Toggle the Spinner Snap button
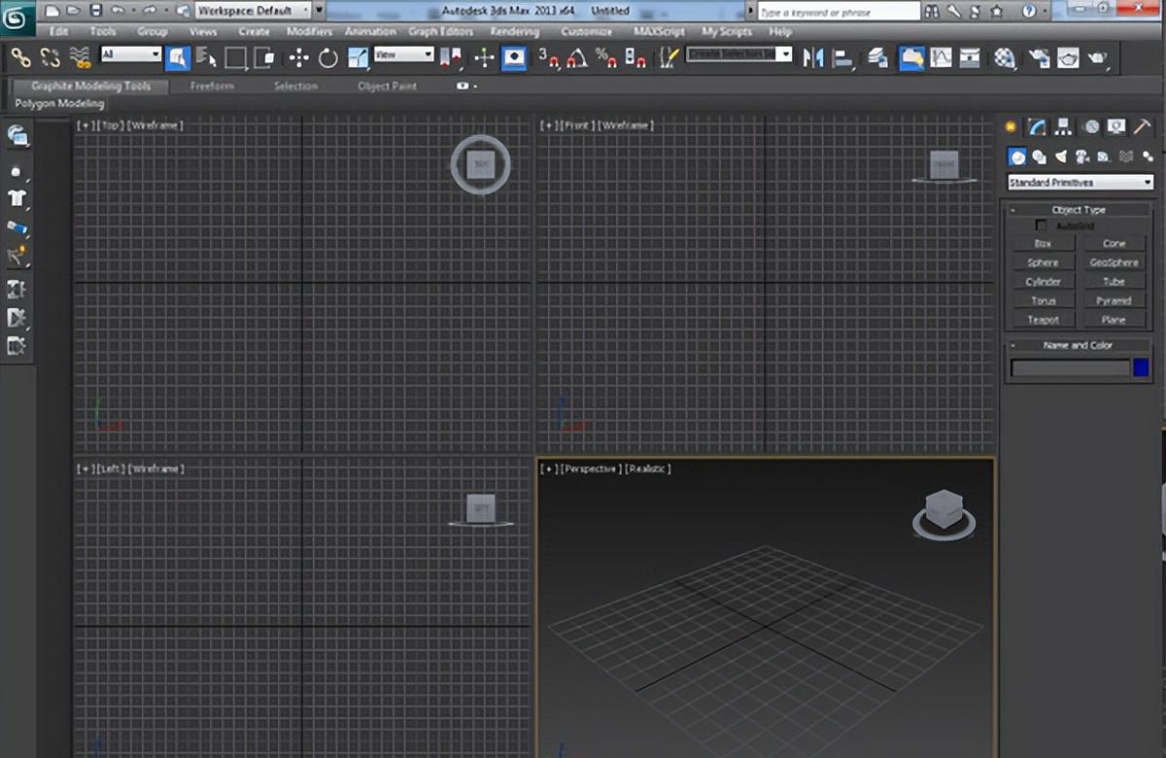This screenshot has height=758, width=1166. [636, 57]
